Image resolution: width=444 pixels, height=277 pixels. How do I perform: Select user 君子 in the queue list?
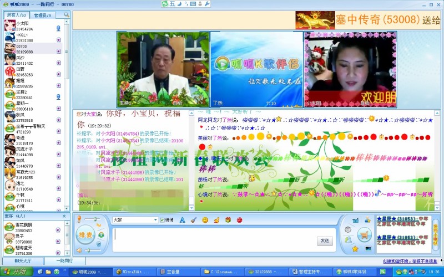[33, 239]
